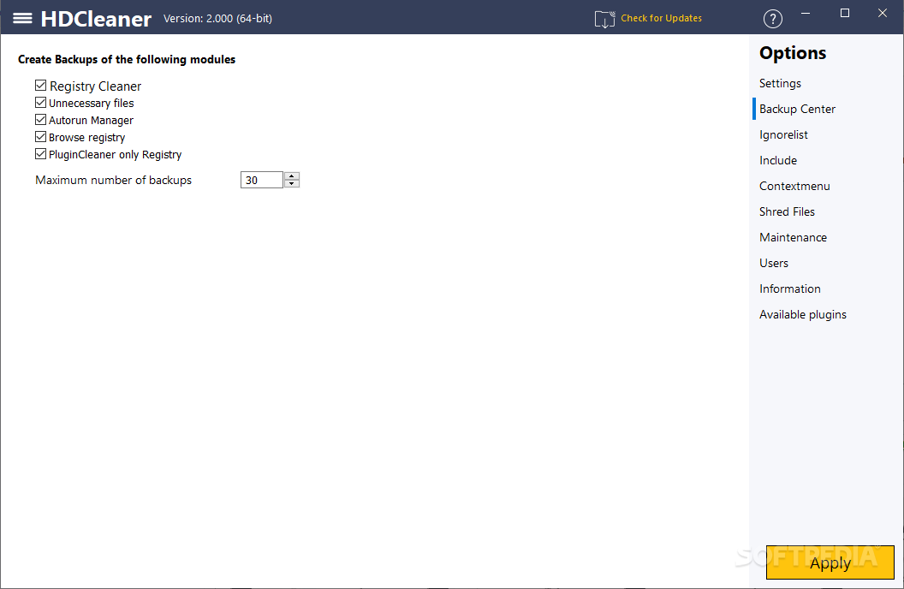This screenshot has width=904, height=589.
Task: Apply the backup settings
Action: coord(830,562)
